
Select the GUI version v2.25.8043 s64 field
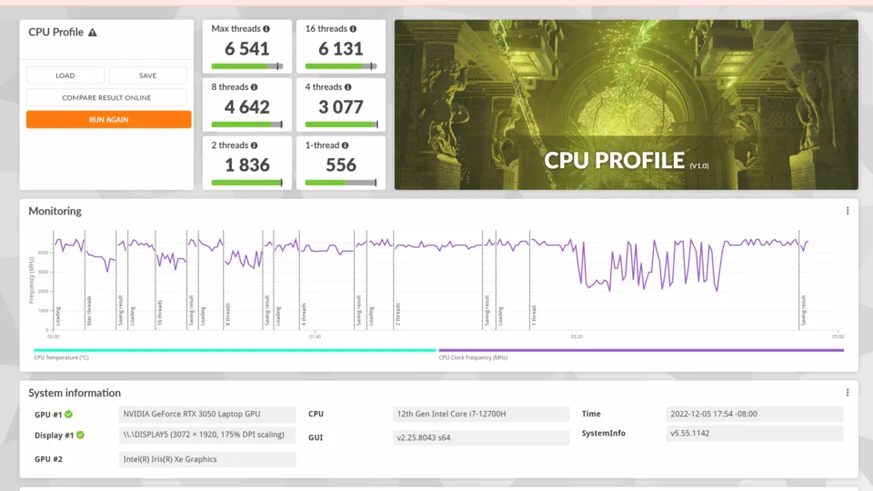click(x=481, y=437)
